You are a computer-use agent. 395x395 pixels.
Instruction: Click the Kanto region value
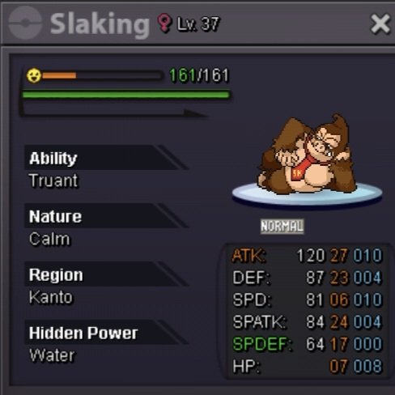coord(51,297)
